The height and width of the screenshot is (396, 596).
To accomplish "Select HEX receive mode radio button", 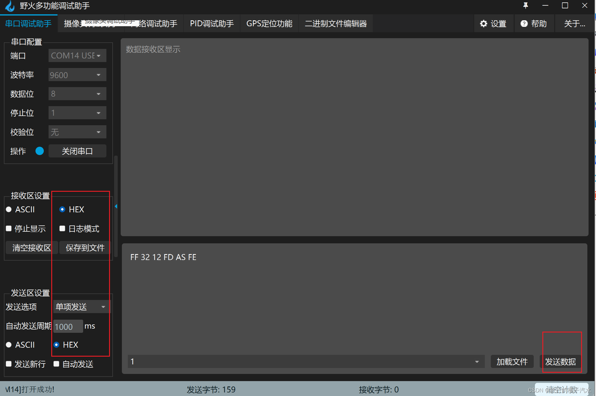I will [62, 209].
